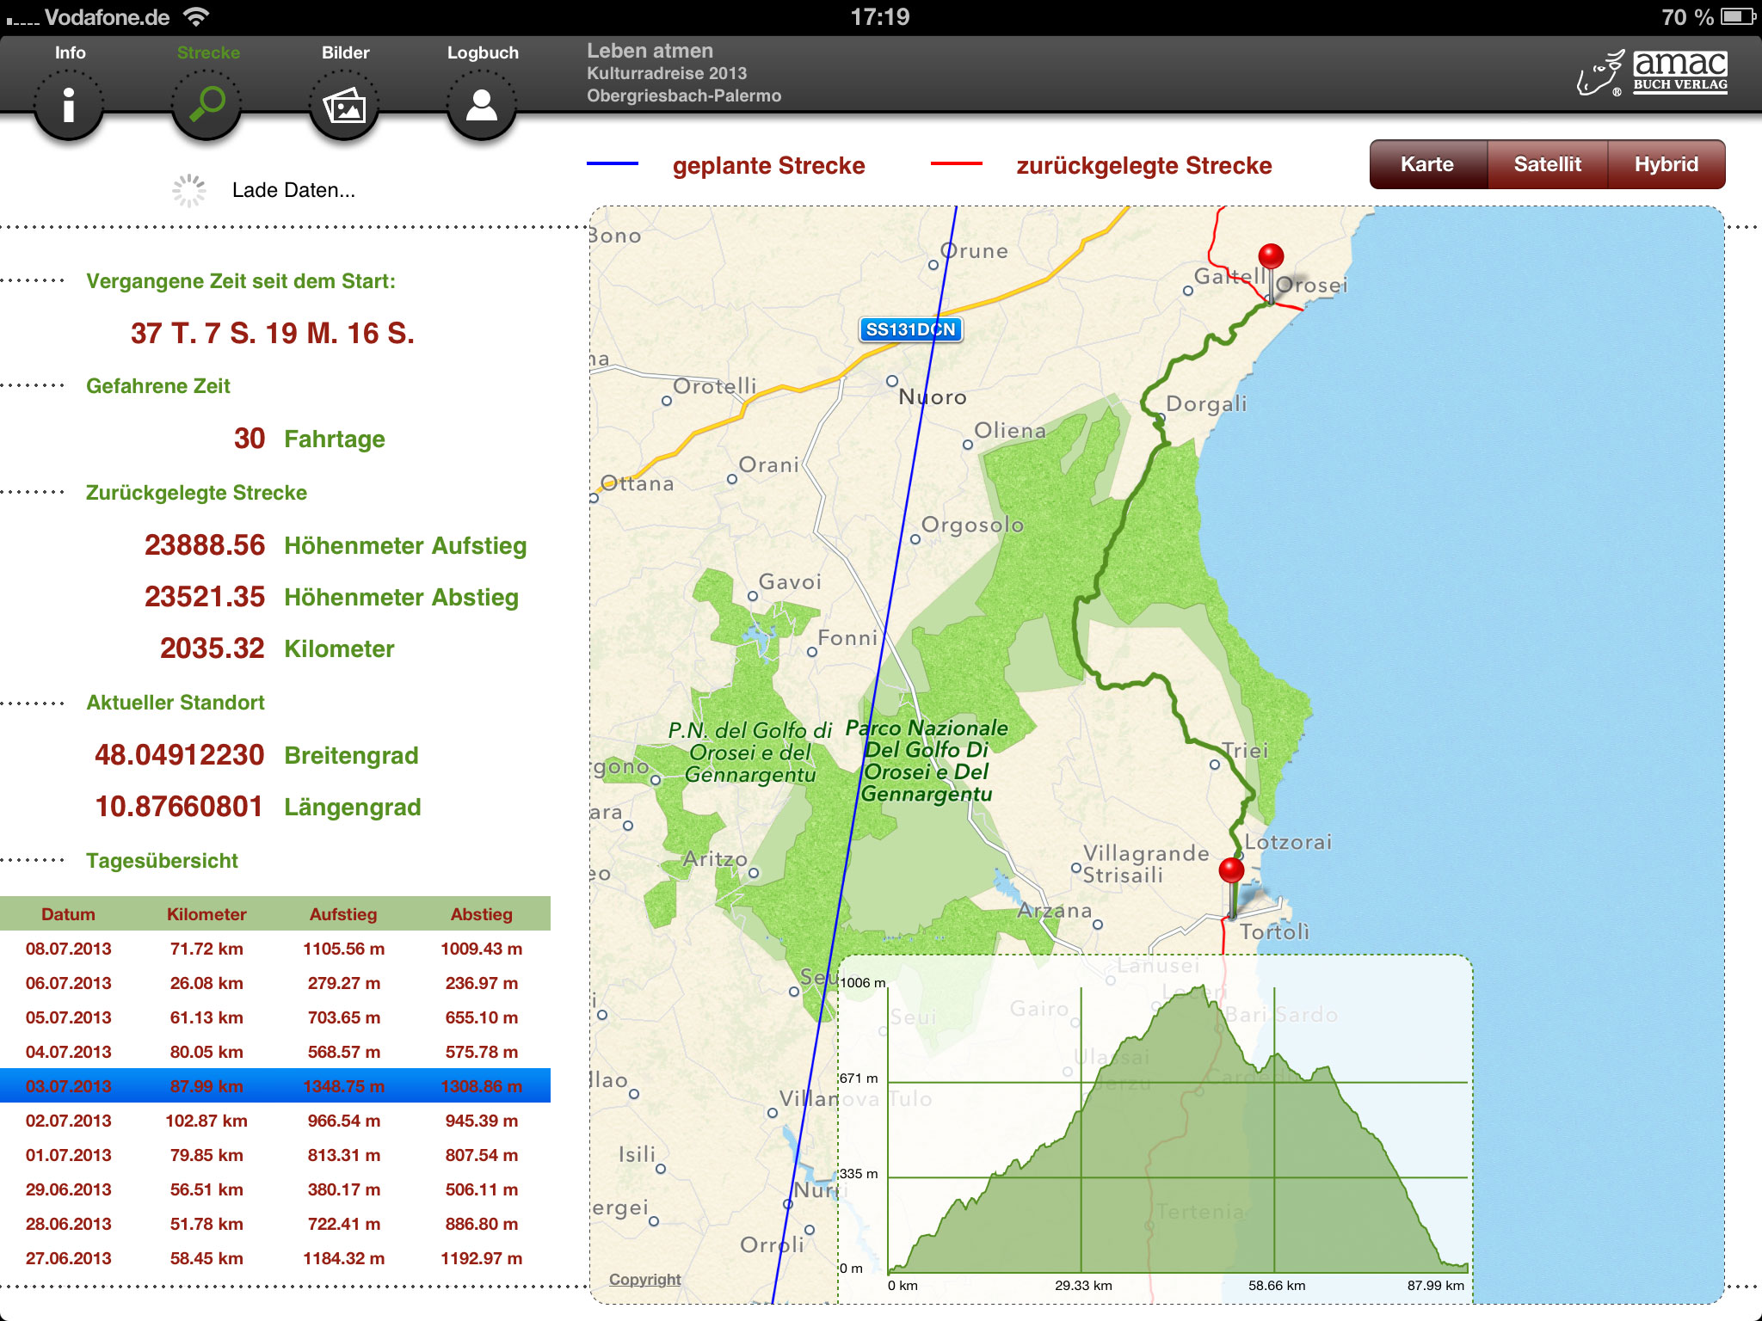Tap the amac Buch Verlag logo
Screen dimensions: 1762x1321
(x=1653, y=72)
